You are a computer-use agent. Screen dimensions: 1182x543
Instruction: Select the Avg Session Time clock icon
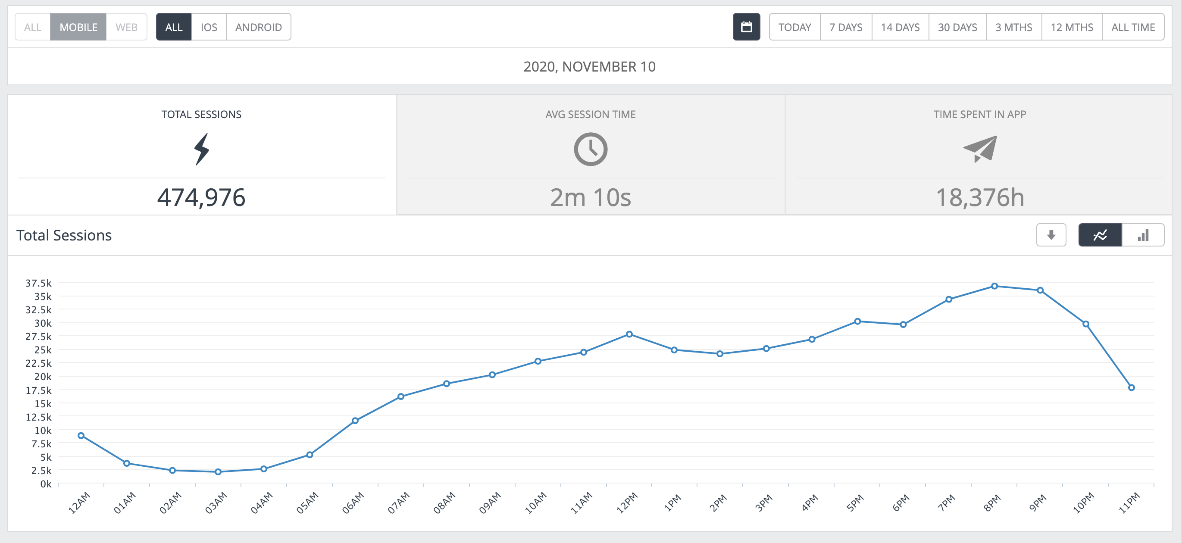[x=591, y=149]
